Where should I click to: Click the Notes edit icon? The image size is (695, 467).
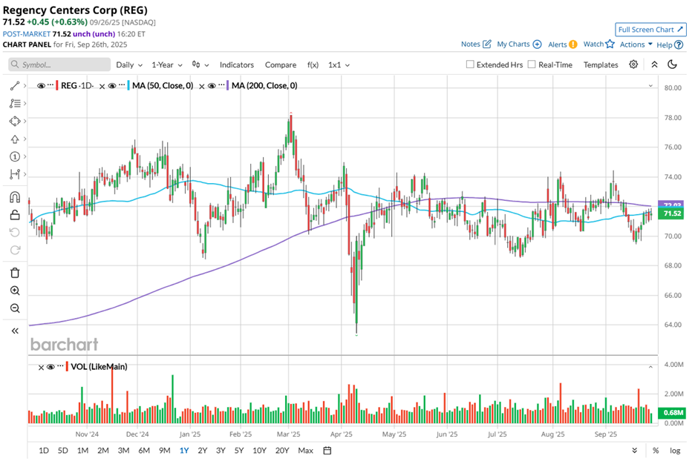pyautogui.click(x=487, y=44)
